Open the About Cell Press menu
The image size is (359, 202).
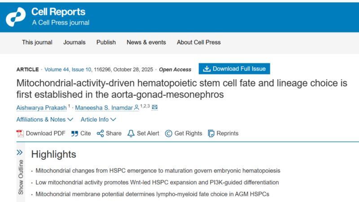(199, 42)
